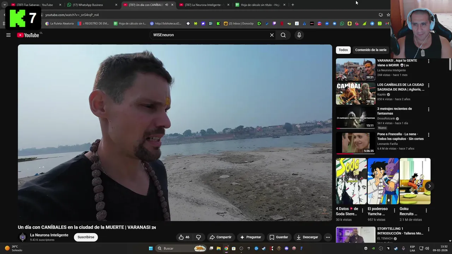This screenshot has width=452, height=254.
Task: Open the YouTube hamburger guide menu
Action: pos(8,35)
